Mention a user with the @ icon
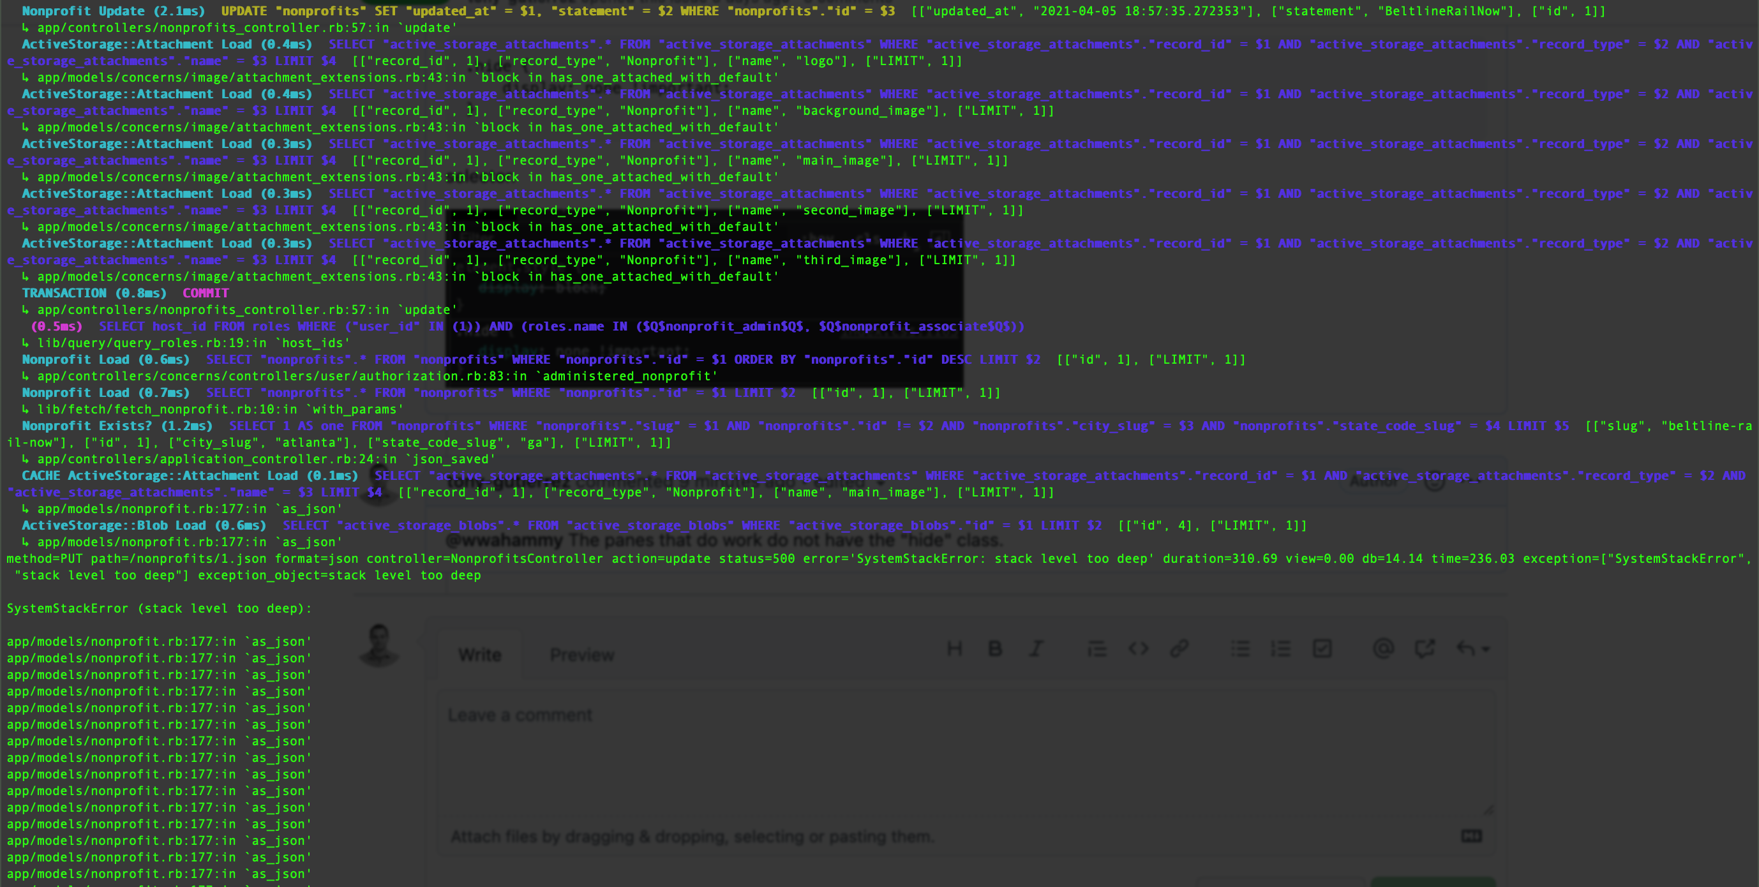This screenshot has width=1759, height=887. tap(1384, 649)
